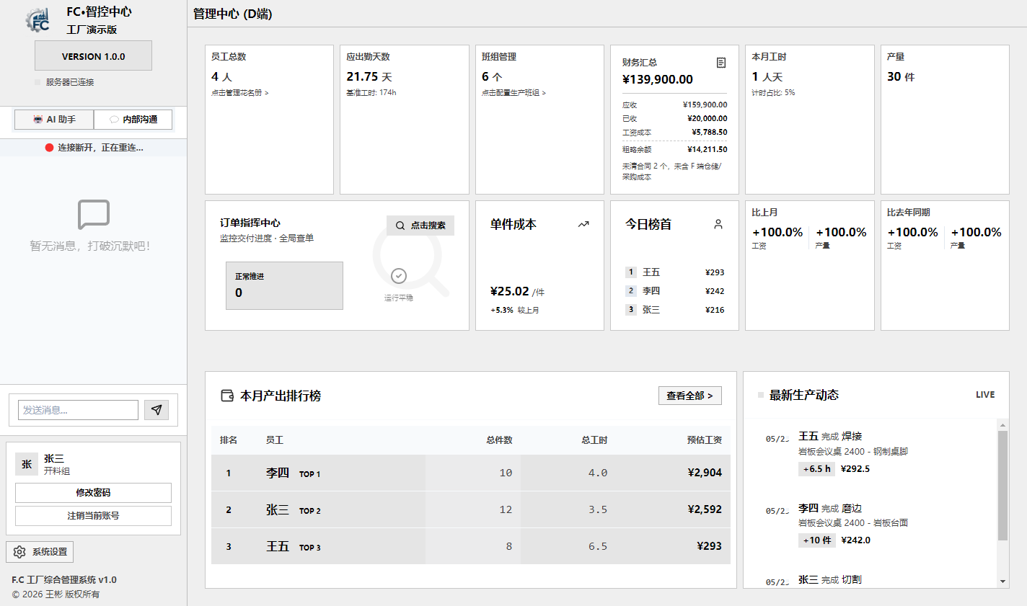Click the 总工时 column header

(x=594, y=440)
